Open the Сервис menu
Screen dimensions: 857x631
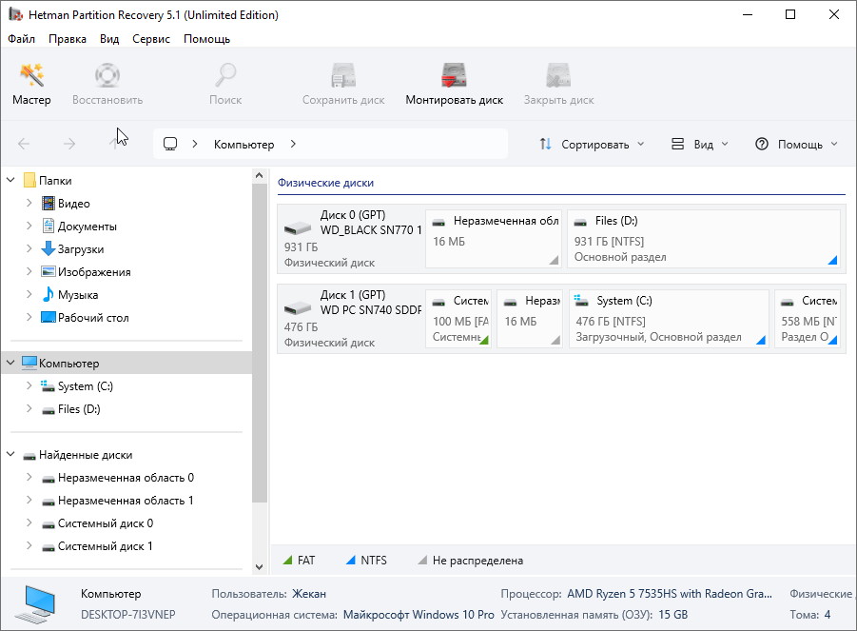click(x=151, y=39)
